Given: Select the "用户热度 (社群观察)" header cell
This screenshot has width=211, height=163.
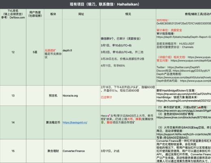Looking at the screenshot, I should coord(35,14).
